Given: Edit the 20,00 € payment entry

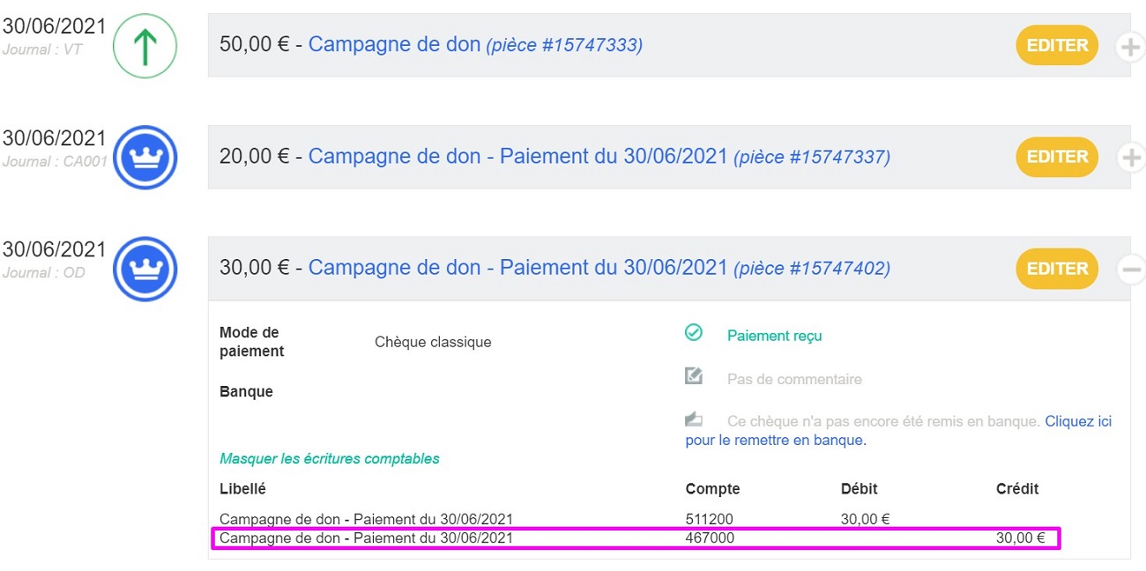Looking at the screenshot, I should [x=1057, y=157].
